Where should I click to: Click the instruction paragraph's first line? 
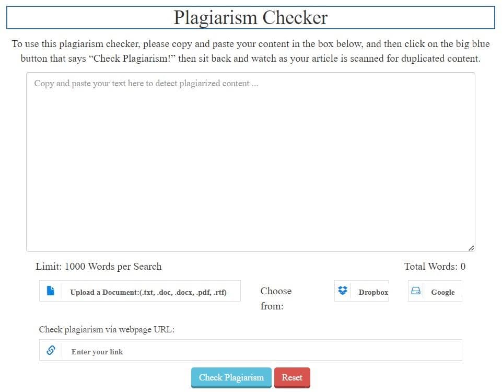251,44
